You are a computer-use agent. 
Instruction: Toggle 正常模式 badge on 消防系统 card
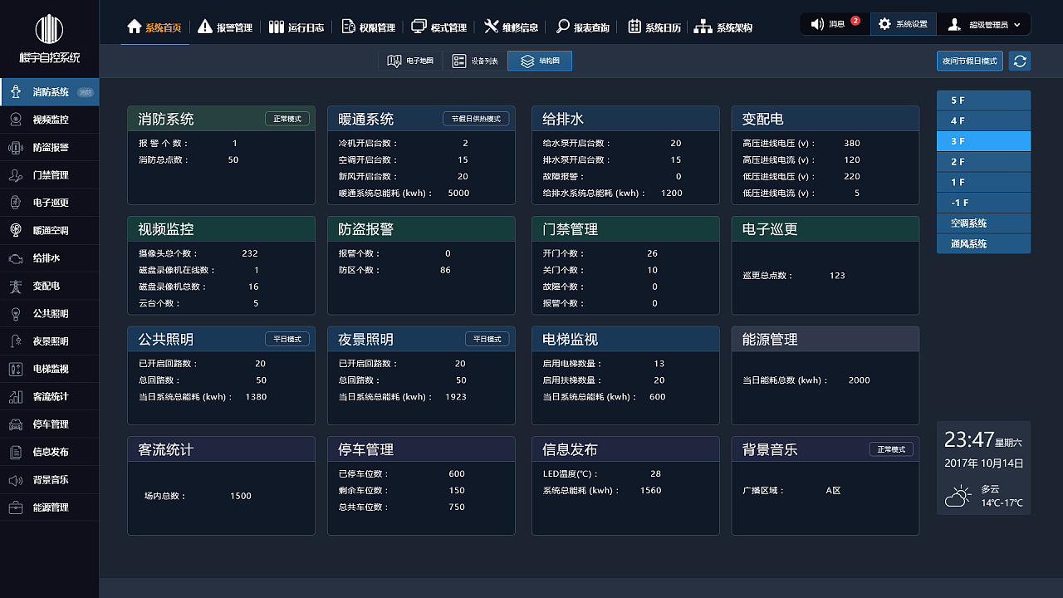point(288,119)
